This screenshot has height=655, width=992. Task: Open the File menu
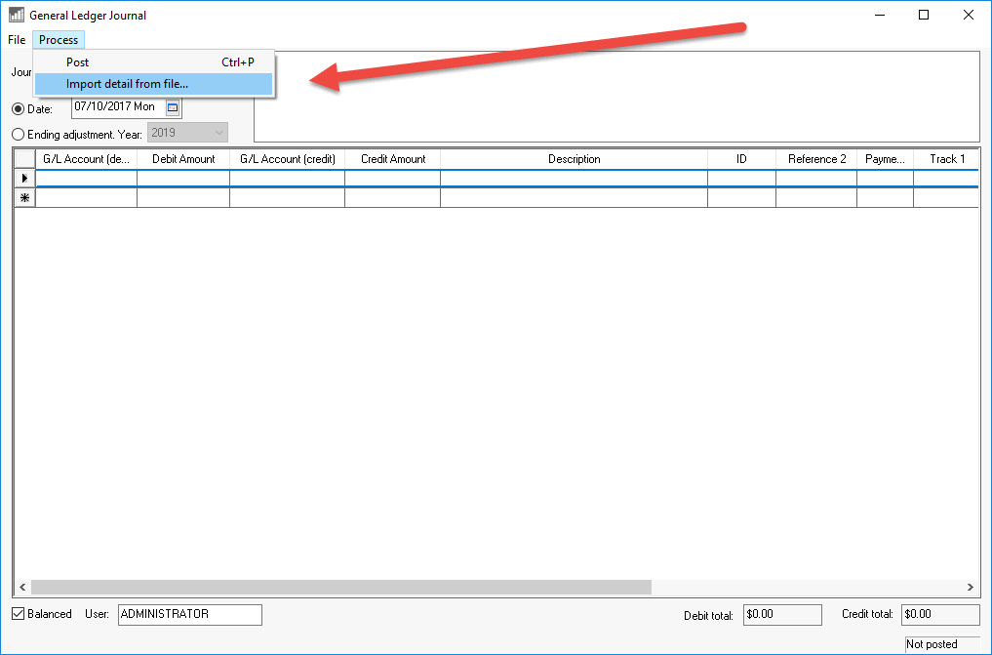click(x=17, y=40)
